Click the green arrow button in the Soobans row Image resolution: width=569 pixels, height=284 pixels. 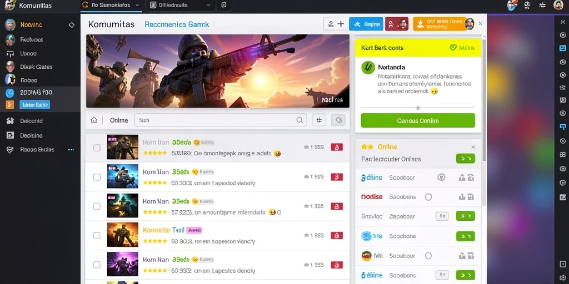466,275
